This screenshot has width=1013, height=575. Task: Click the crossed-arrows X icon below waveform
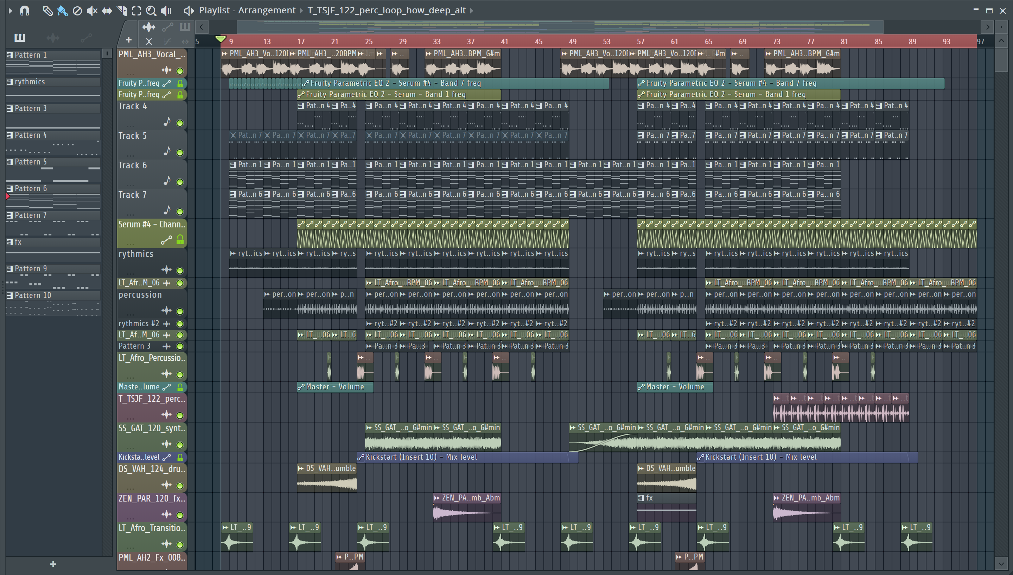pos(149,41)
